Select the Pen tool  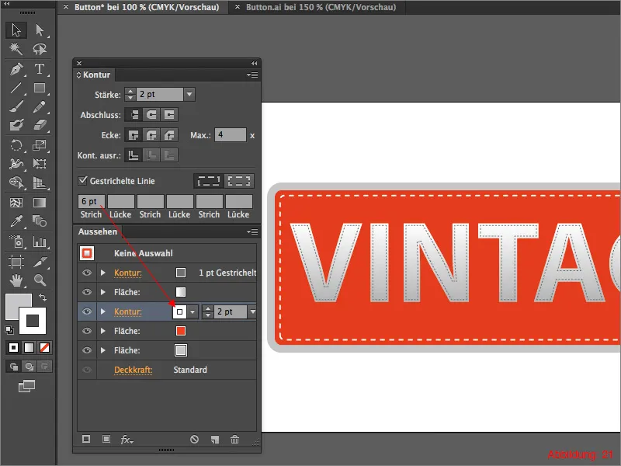(x=16, y=69)
